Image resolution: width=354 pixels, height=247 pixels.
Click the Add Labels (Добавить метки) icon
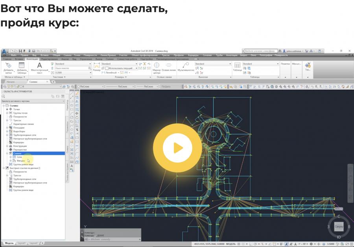[x=8, y=68]
